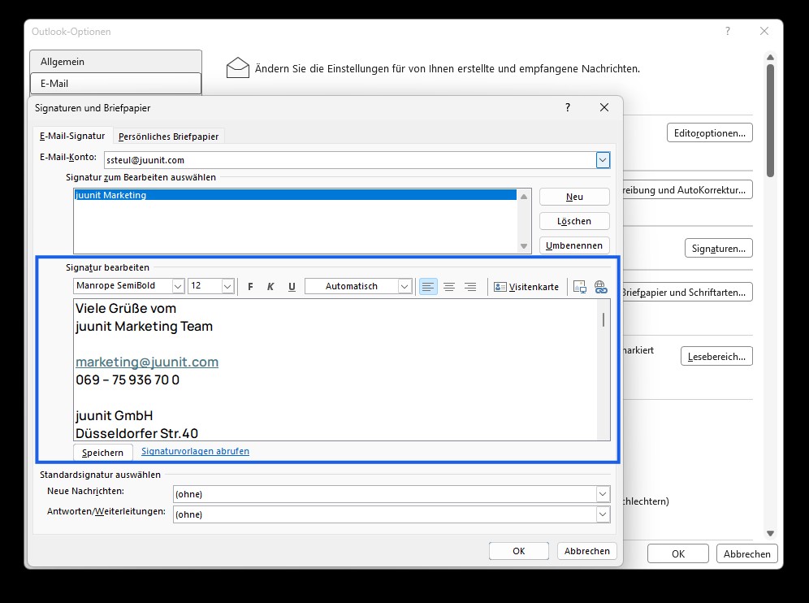Open the font size dropdown showing 12

(x=227, y=286)
